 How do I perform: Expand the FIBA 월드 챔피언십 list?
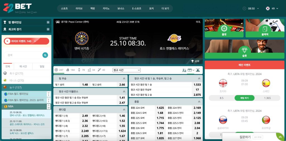tap(49, 94)
